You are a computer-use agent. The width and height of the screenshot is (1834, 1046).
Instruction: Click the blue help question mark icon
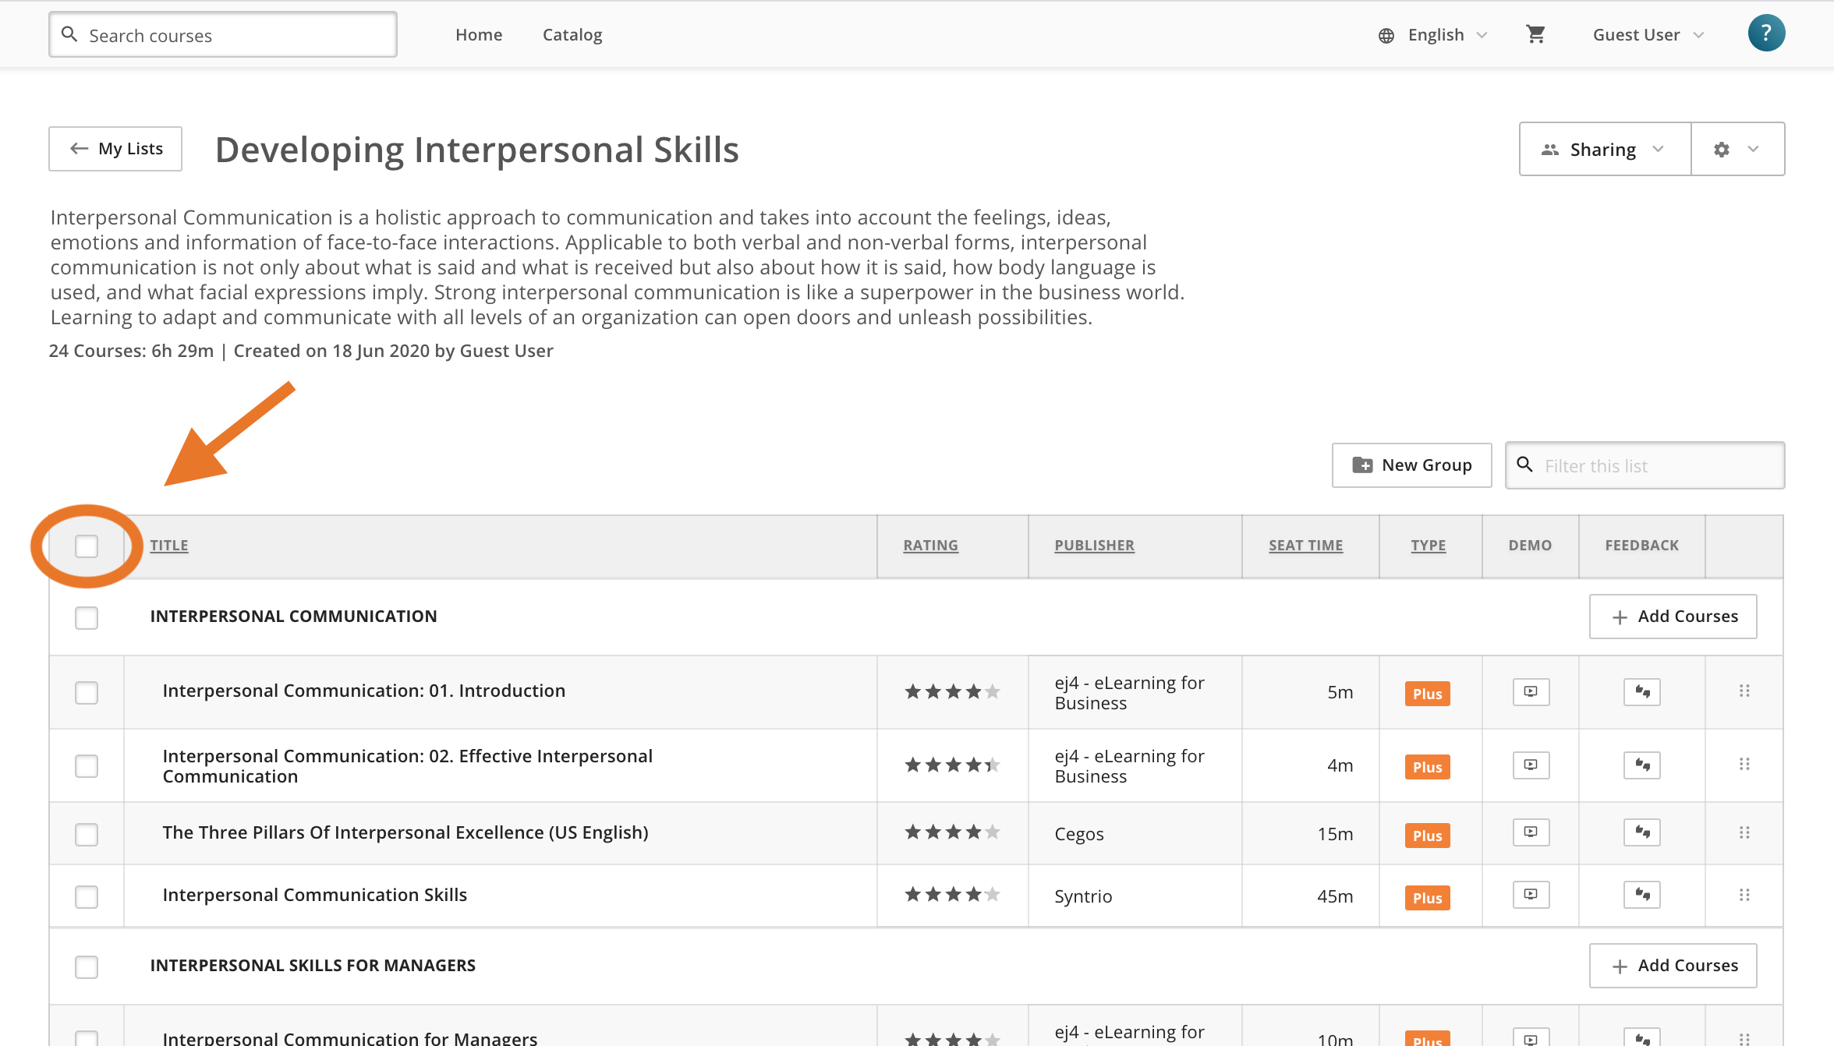coord(1766,34)
